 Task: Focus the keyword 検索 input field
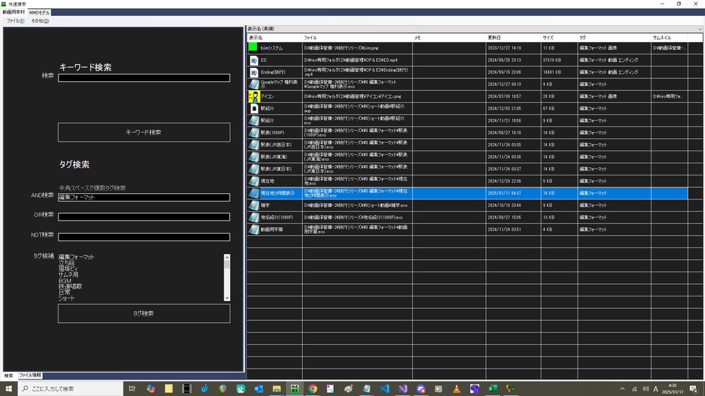144,78
